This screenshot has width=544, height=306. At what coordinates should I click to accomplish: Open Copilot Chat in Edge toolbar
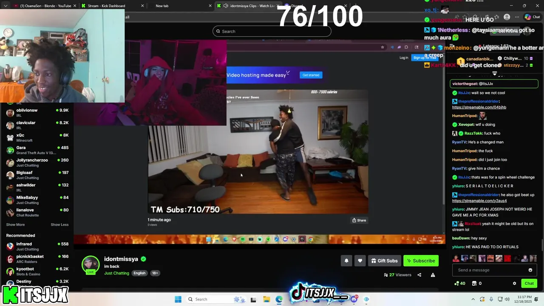(533, 17)
